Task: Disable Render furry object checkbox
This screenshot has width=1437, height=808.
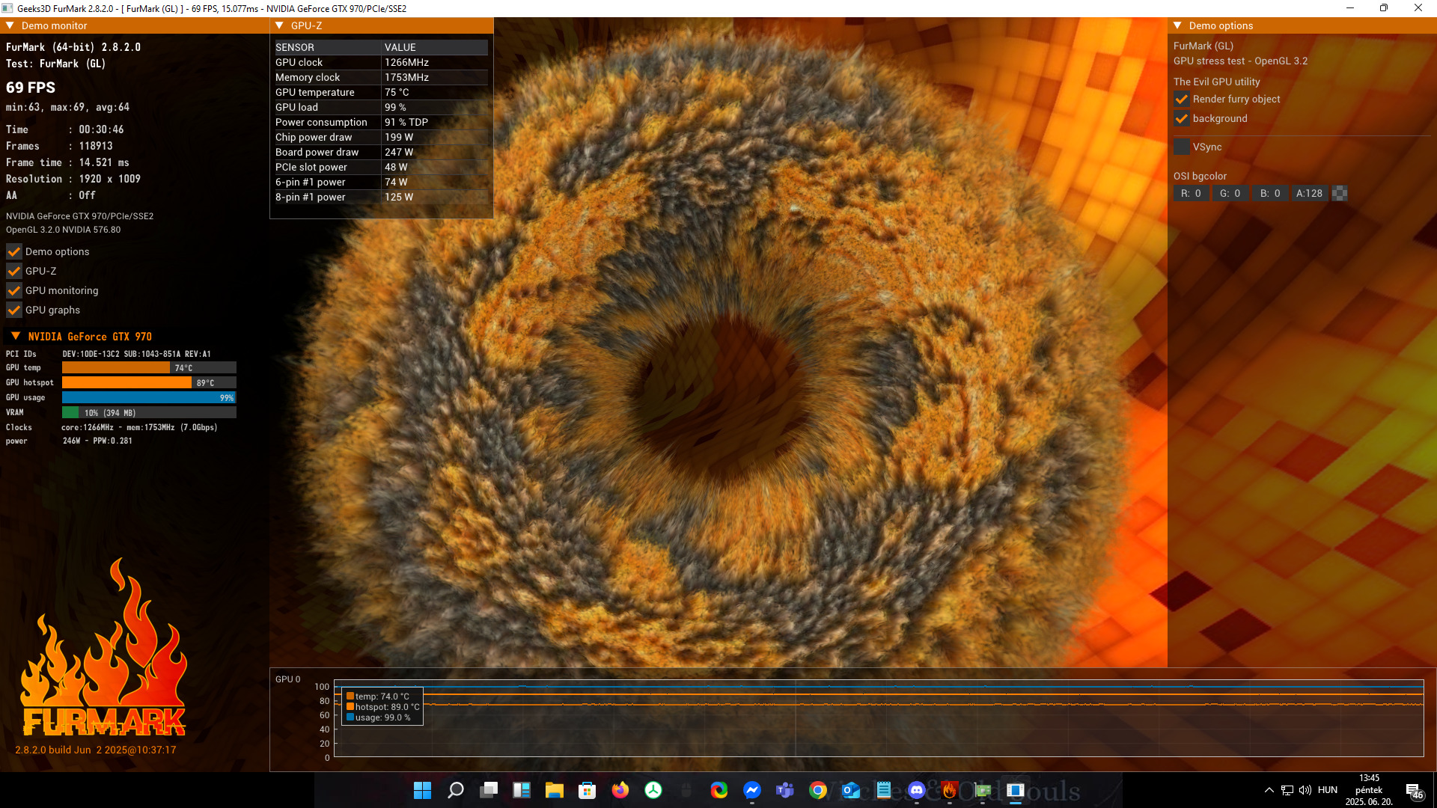Action: [1182, 100]
